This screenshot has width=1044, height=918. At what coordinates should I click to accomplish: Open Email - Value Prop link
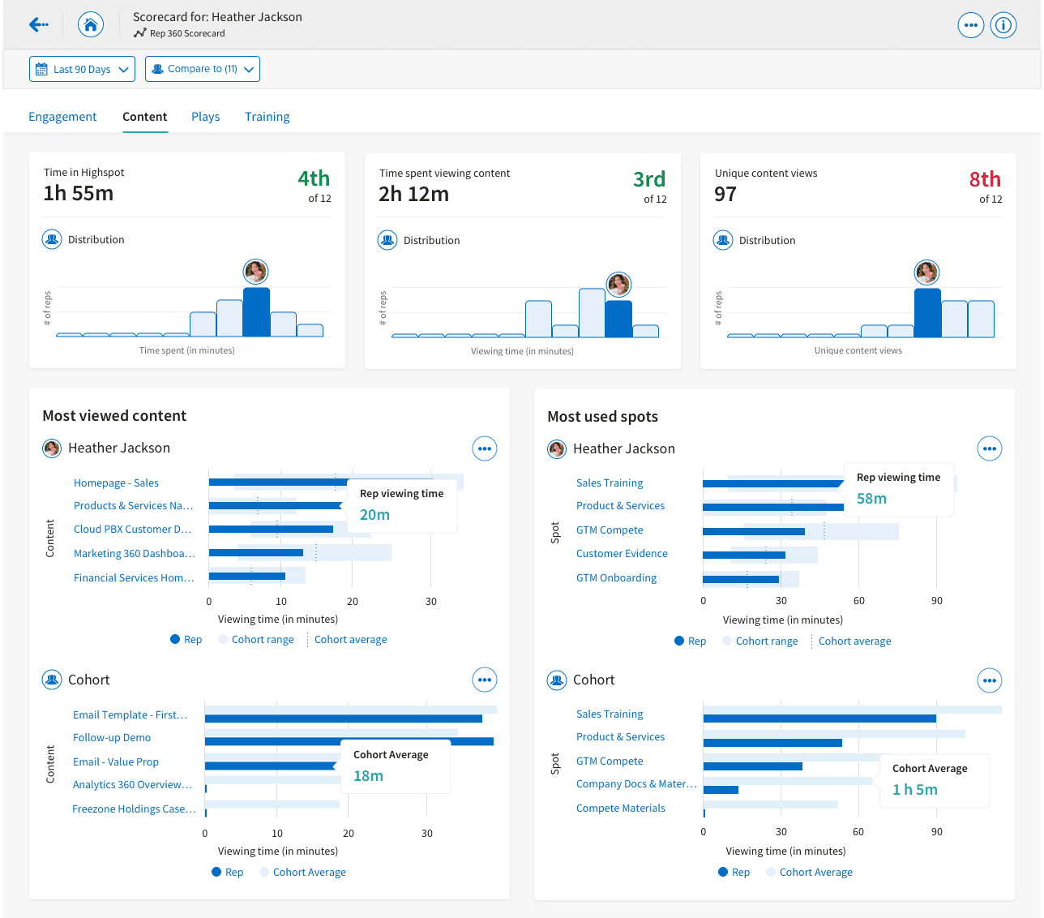(116, 761)
